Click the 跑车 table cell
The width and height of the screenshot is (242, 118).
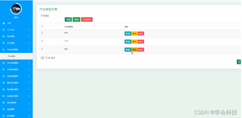click(x=93, y=50)
